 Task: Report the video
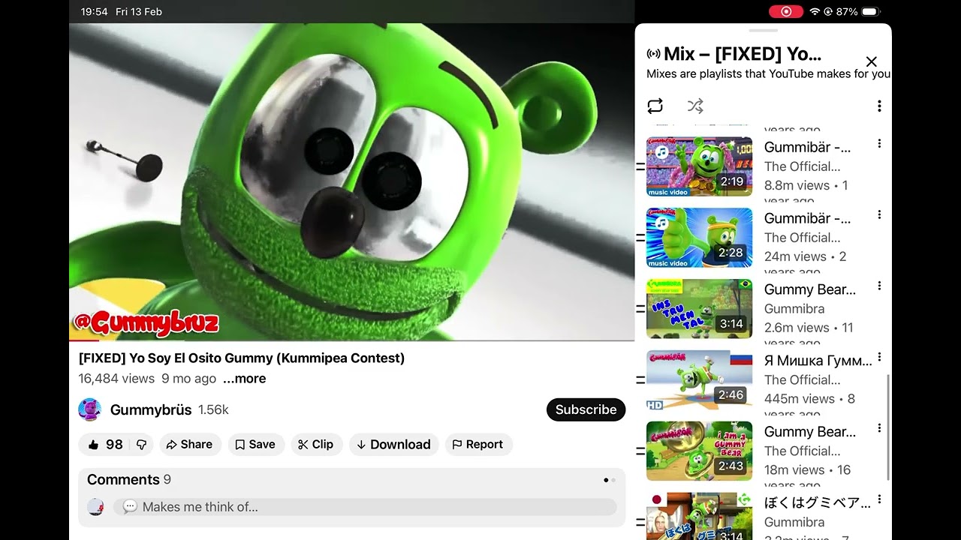click(x=478, y=445)
